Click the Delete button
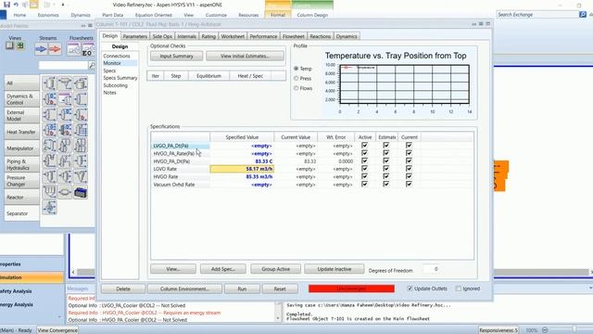Screen dimensions: 593x334 point(123,289)
